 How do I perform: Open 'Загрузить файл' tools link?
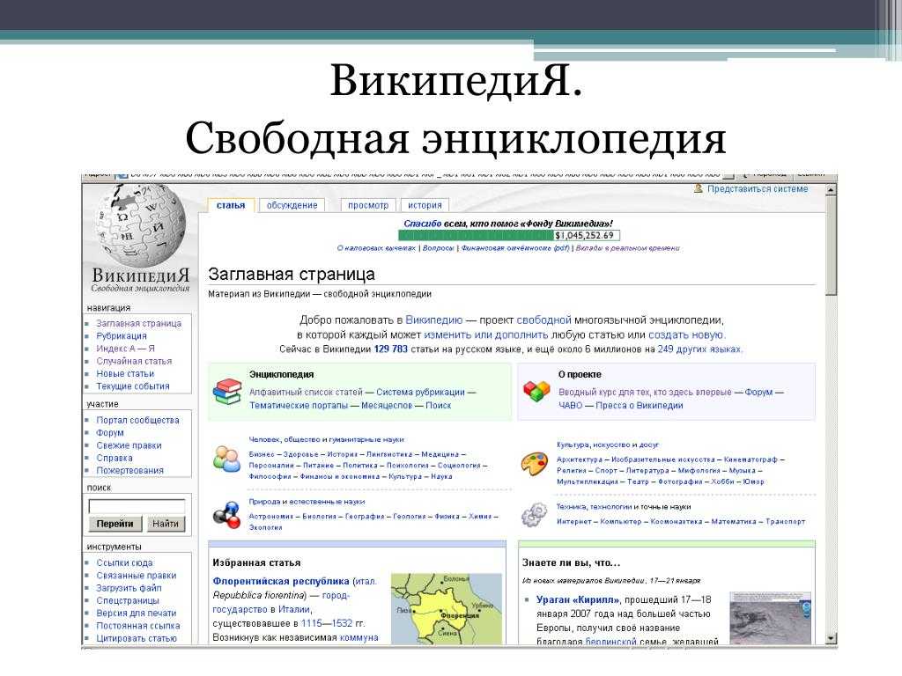(129, 588)
